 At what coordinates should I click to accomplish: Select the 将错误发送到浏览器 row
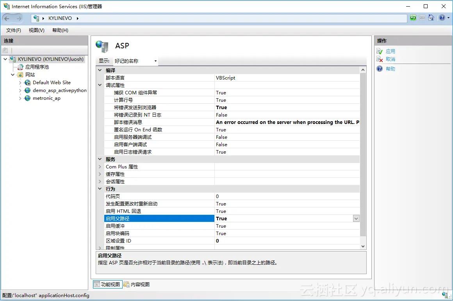232,107
